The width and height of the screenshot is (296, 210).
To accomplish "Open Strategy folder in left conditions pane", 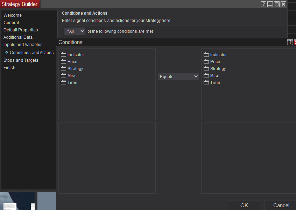I will (x=72, y=68).
